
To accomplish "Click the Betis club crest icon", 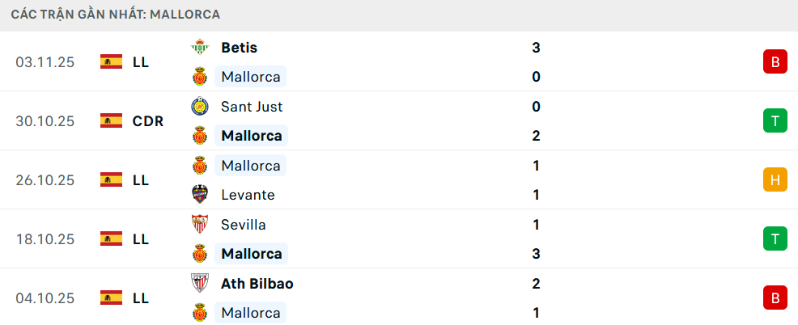I will click(x=199, y=48).
